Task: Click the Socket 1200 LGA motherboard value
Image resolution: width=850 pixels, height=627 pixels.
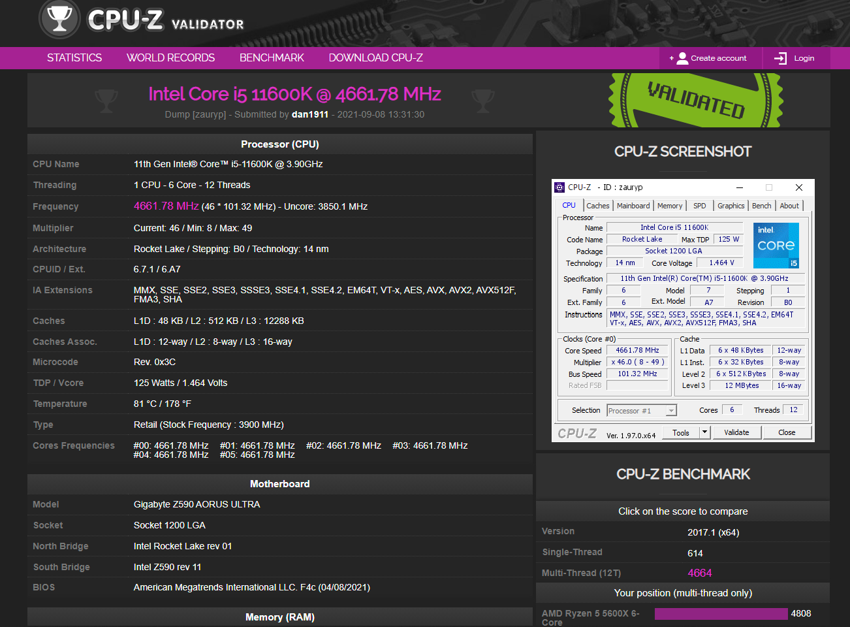Action: 170,526
